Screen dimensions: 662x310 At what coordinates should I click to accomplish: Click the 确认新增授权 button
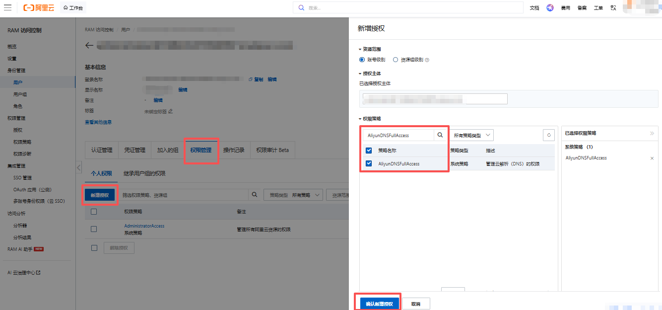pos(379,304)
